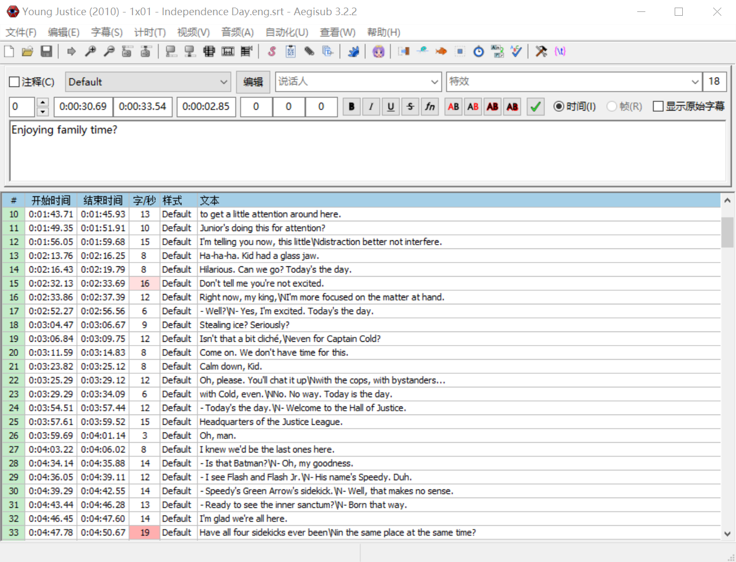Open the 字幕(S) menu
Screen dimensions: 736x562
tap(107, 33)
